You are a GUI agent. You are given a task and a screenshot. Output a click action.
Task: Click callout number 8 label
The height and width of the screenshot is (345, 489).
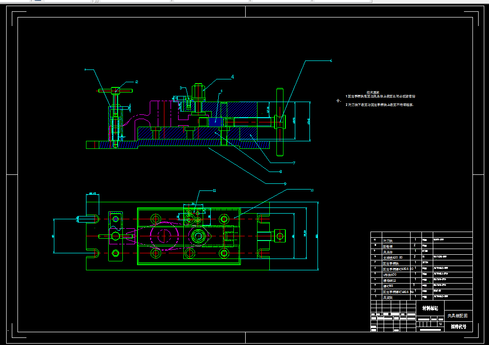pyautogui.click(x=281, y=172)
